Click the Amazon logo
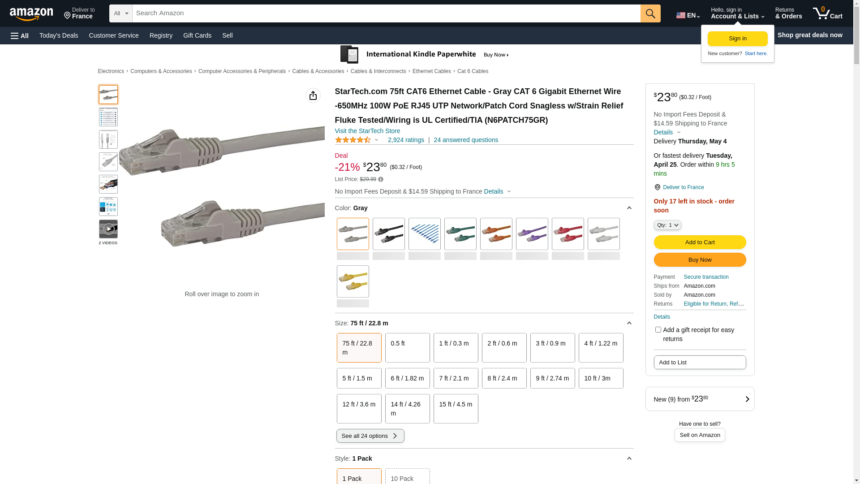860x484 pixels. tap(31, 14)
